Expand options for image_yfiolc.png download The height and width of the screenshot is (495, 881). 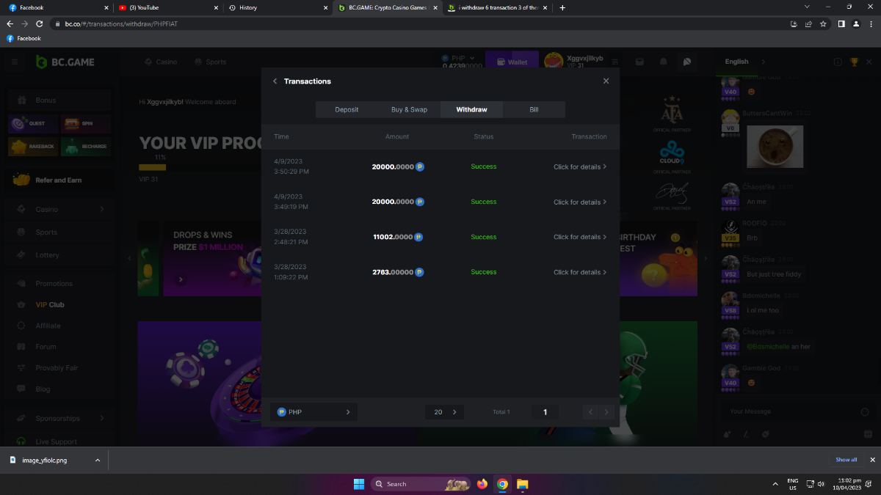(x=98, y=460)
